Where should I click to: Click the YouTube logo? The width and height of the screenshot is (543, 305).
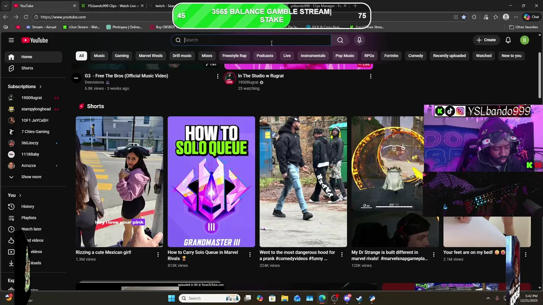click(x=35, y=40)
